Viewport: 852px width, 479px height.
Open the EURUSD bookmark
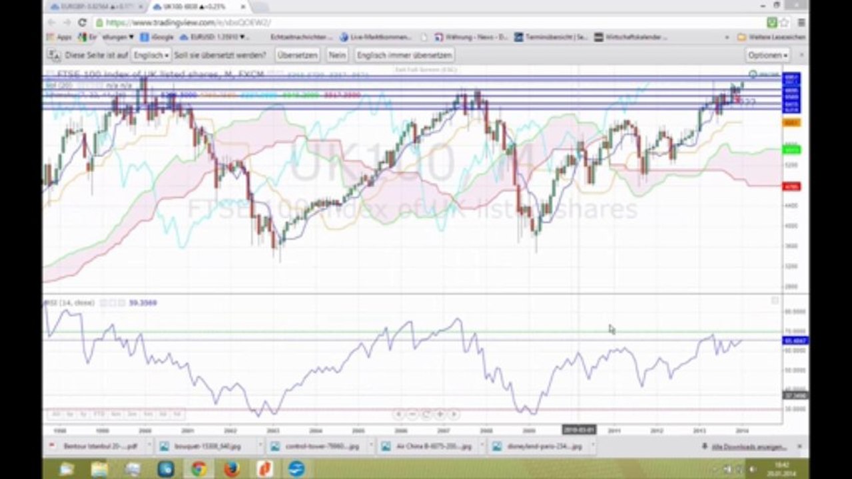pyautogui.click(x=213, y=37)
